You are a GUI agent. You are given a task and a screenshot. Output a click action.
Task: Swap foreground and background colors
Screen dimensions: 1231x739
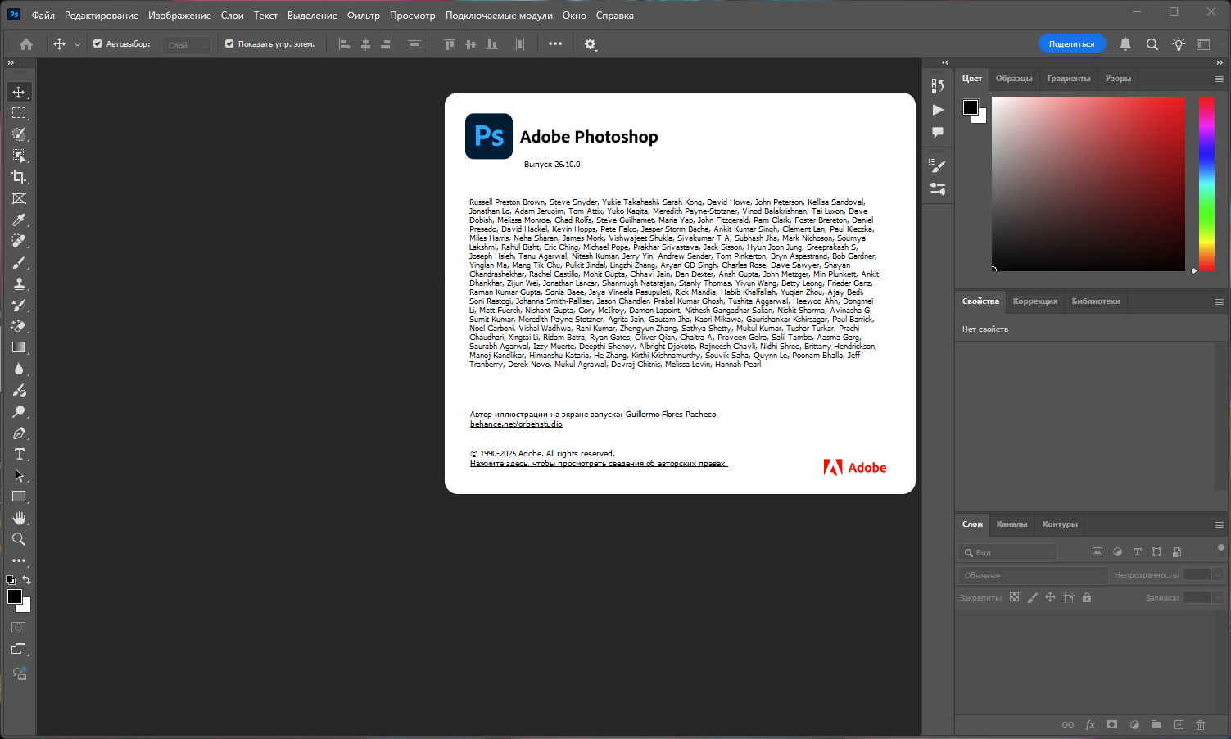pyautogui.click(x=26, y=579)
